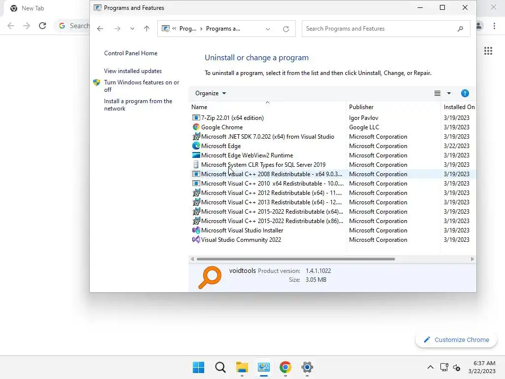This screenshot has width=505, height=379.
Task: Click the taskbar clock and date
Action: pyautogui.click(x=482, y=367)
